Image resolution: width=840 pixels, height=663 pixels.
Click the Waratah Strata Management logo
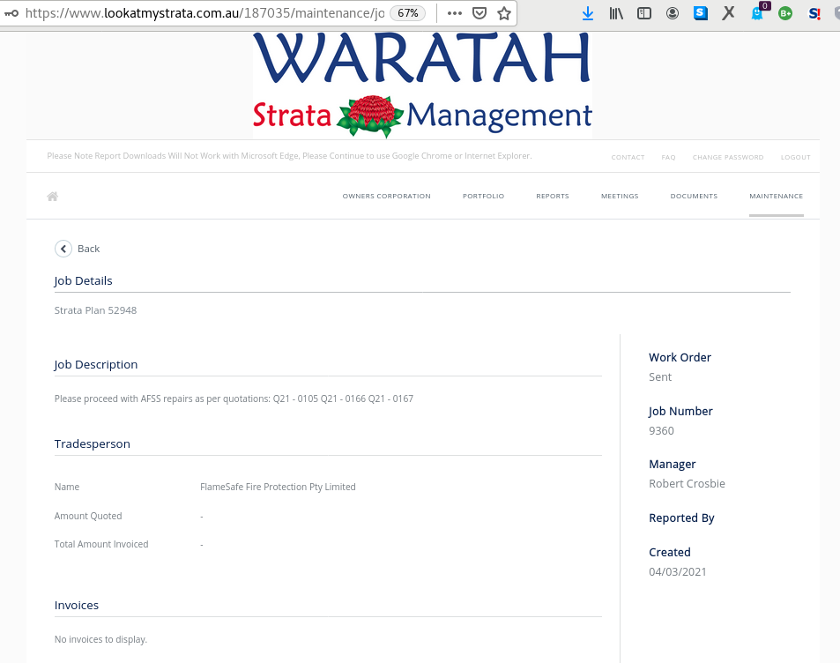point(422,85)
